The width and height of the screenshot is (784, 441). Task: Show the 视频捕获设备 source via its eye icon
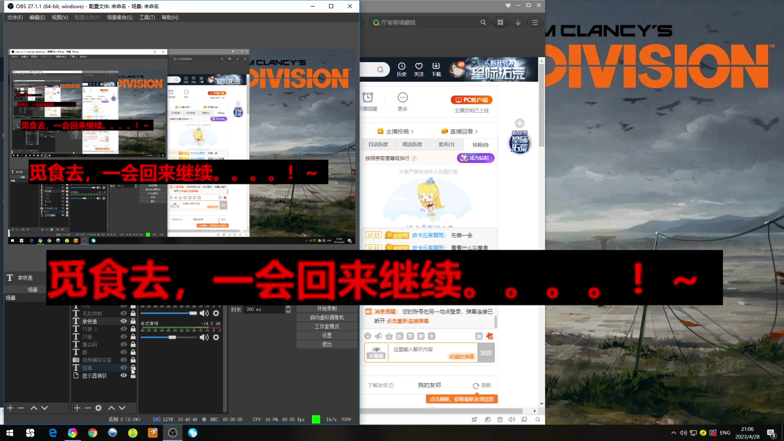click(123, 360)
